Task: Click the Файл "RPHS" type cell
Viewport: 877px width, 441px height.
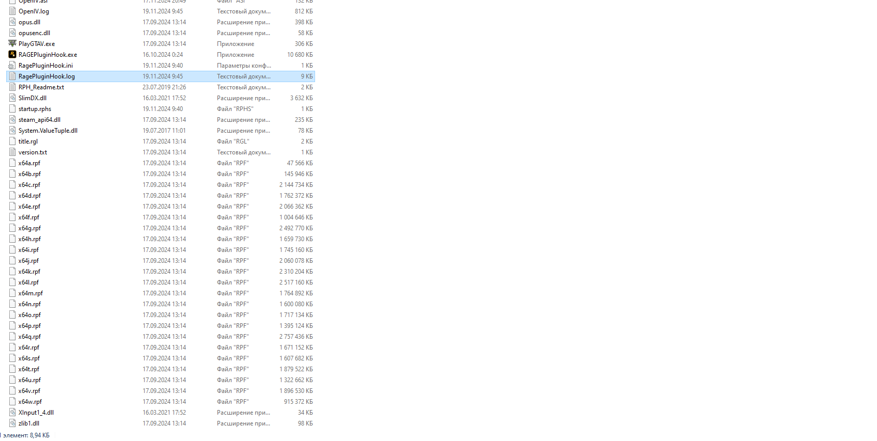Action: coord(235,109)
